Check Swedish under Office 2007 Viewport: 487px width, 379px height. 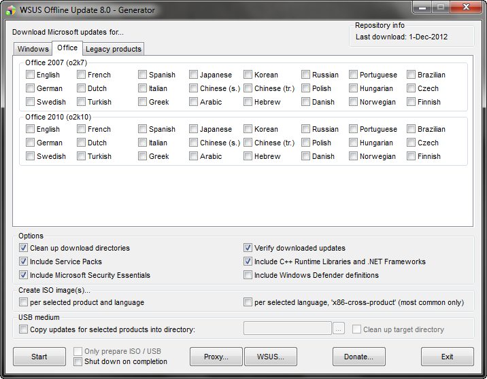(x=30, y=102)
